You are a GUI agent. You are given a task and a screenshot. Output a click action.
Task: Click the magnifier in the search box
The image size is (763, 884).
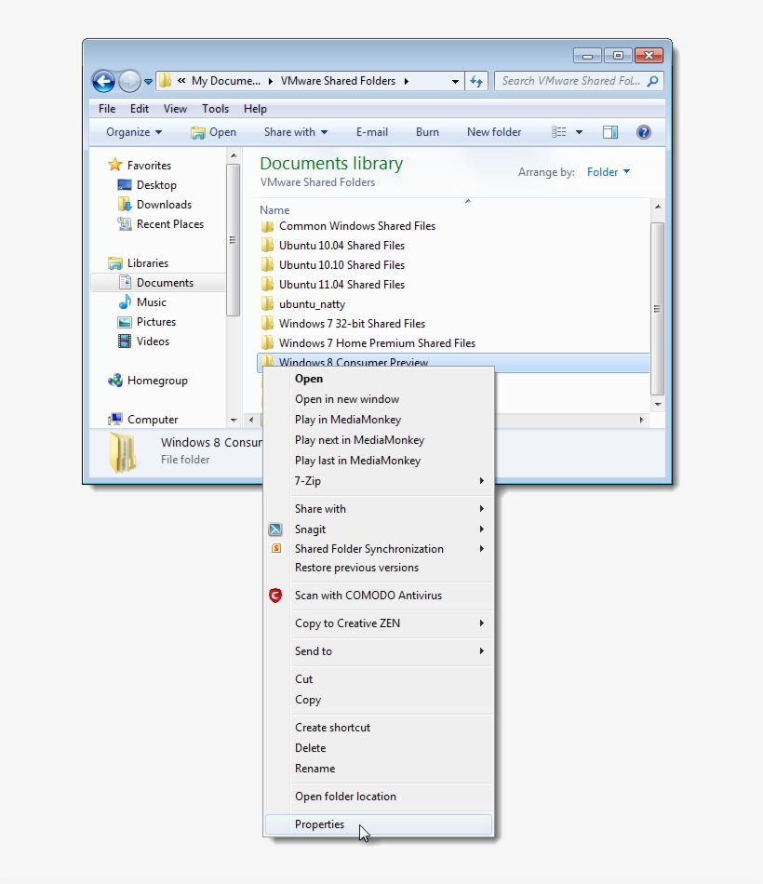pos(651,81)
